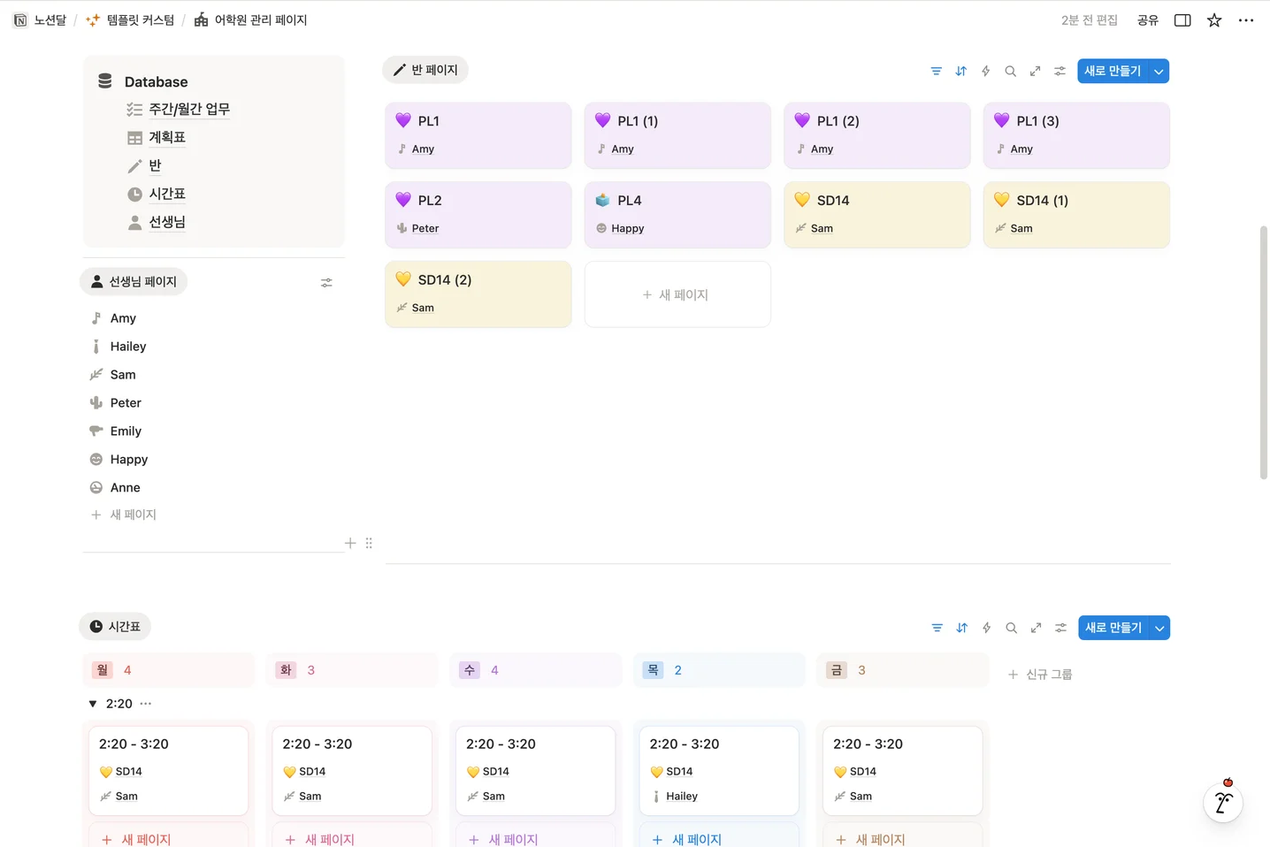The height and width of the screenshot is (847, 1270).
Task: Open dropdown arrow next to class 새로 만들기
Action: click(1159, 71)
